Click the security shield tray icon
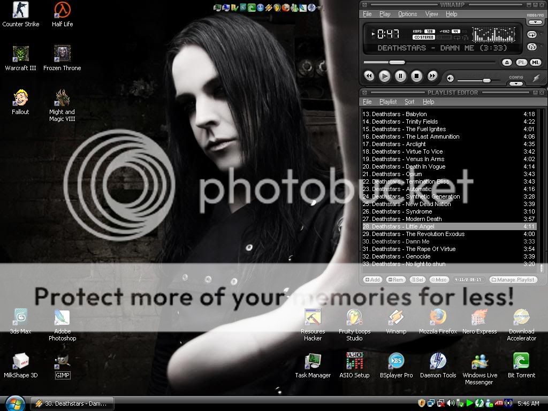The height and width of the screenshot is (411, 548). (x=422, y=404)
